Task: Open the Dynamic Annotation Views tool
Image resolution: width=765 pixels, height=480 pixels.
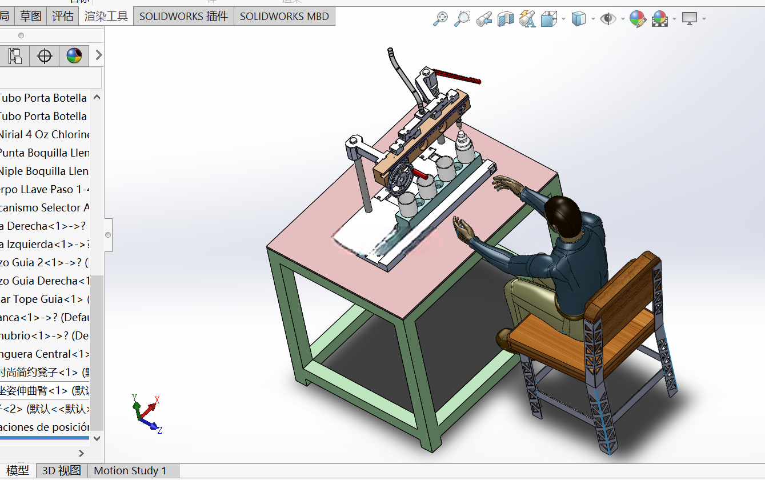Action: [527, 19]
